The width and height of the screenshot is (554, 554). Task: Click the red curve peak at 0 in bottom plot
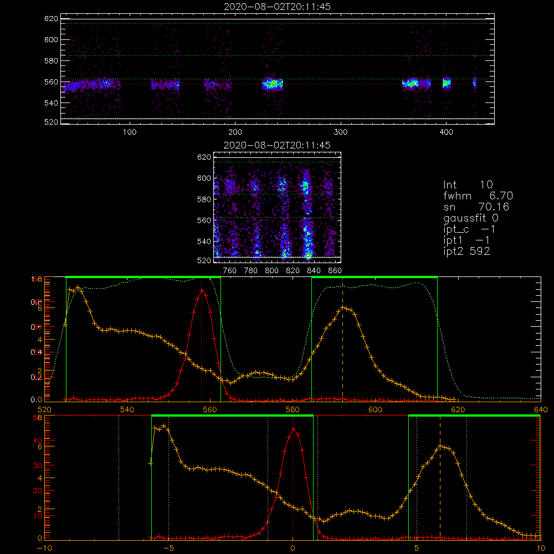(x=293, y=429)
